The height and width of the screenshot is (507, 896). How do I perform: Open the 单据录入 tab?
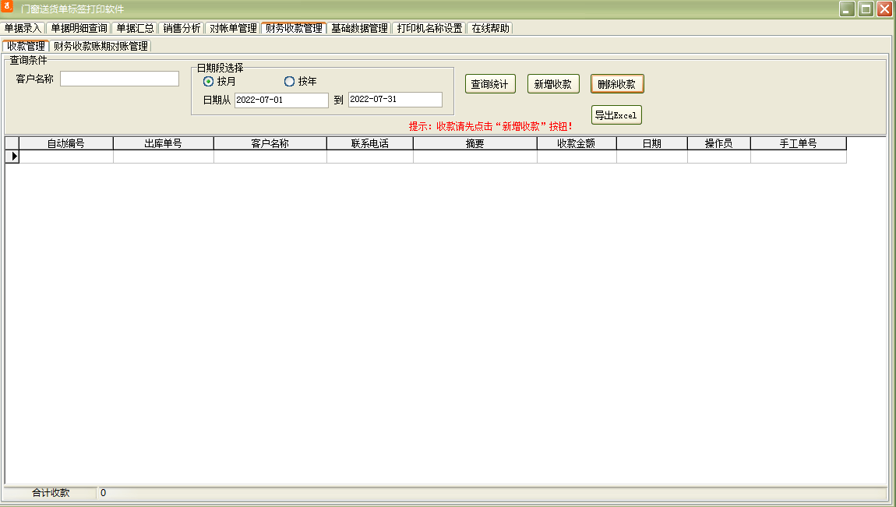pos(23,28)
